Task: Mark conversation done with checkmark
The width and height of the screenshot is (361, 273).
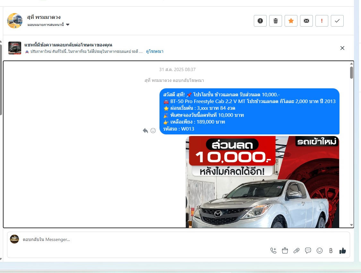Action: (x=337, y=21)
